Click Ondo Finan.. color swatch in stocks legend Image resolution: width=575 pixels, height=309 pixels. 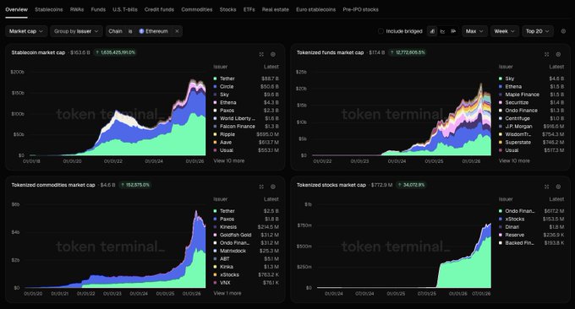click(501, 211)
